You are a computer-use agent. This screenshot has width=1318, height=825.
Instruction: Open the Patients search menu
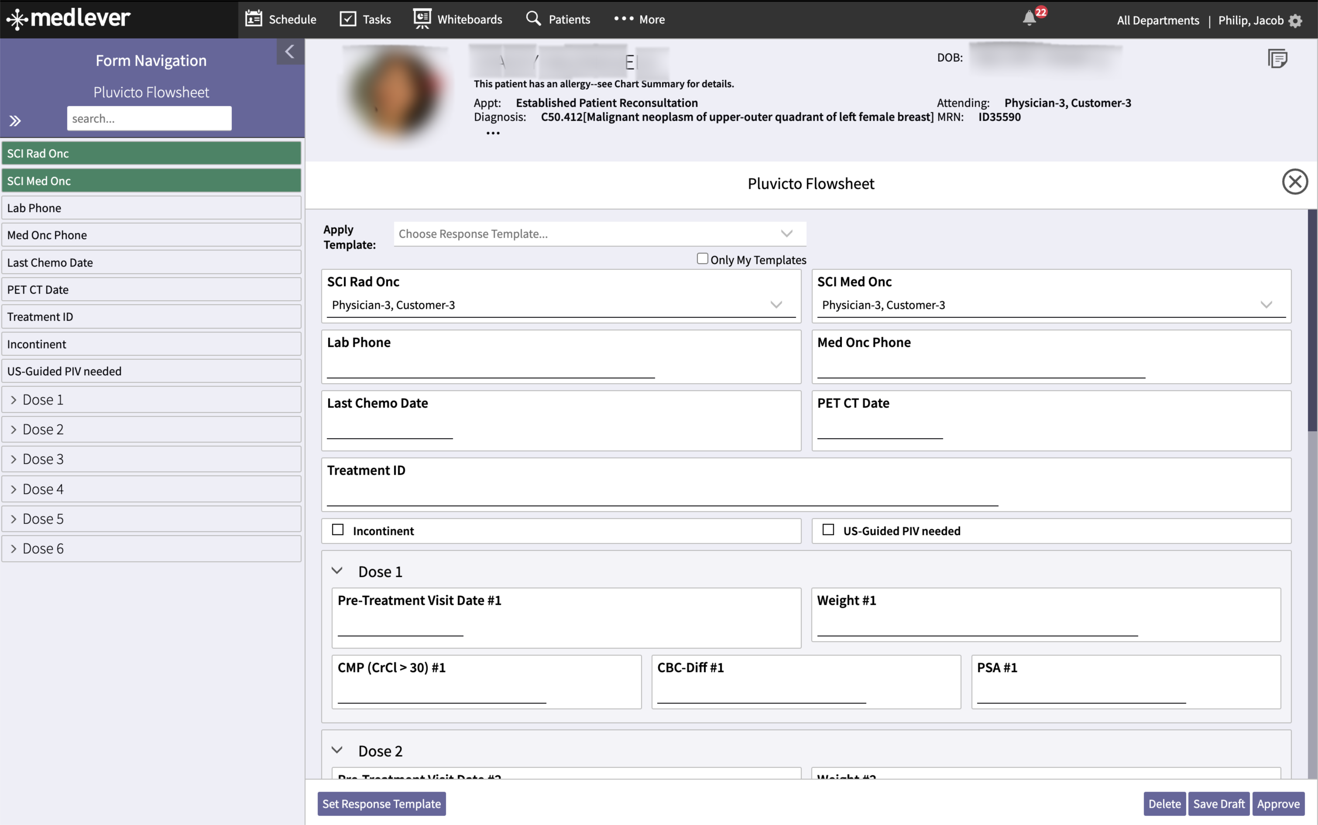pyautogui.click(x=558, y=19)
